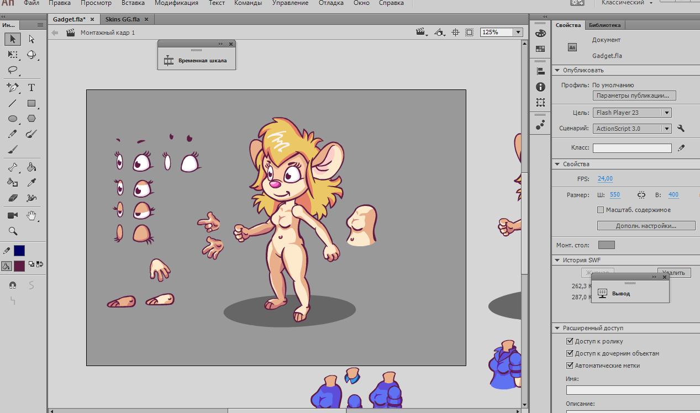Switch to the Skins GG.fla document tab
This screenshot has width=700, height=413.
tap(123, 19)
